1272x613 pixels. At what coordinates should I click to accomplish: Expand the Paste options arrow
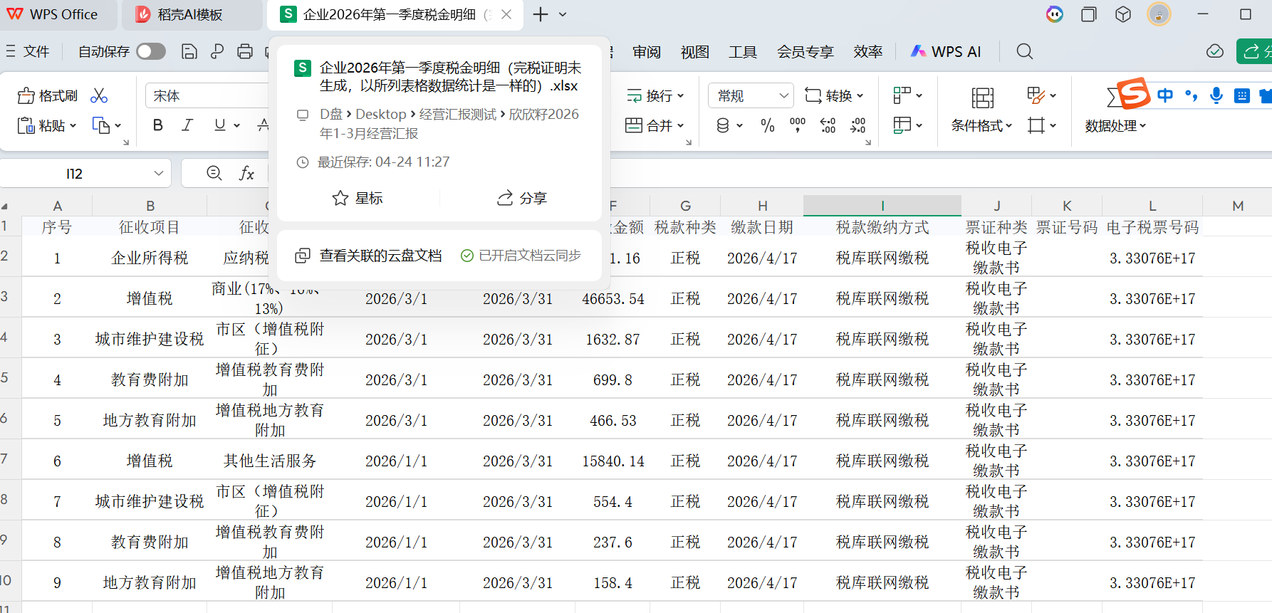coord(73,126)
